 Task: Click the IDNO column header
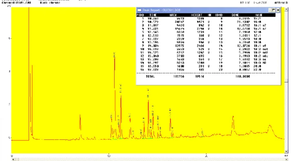(x=219, y=15)
